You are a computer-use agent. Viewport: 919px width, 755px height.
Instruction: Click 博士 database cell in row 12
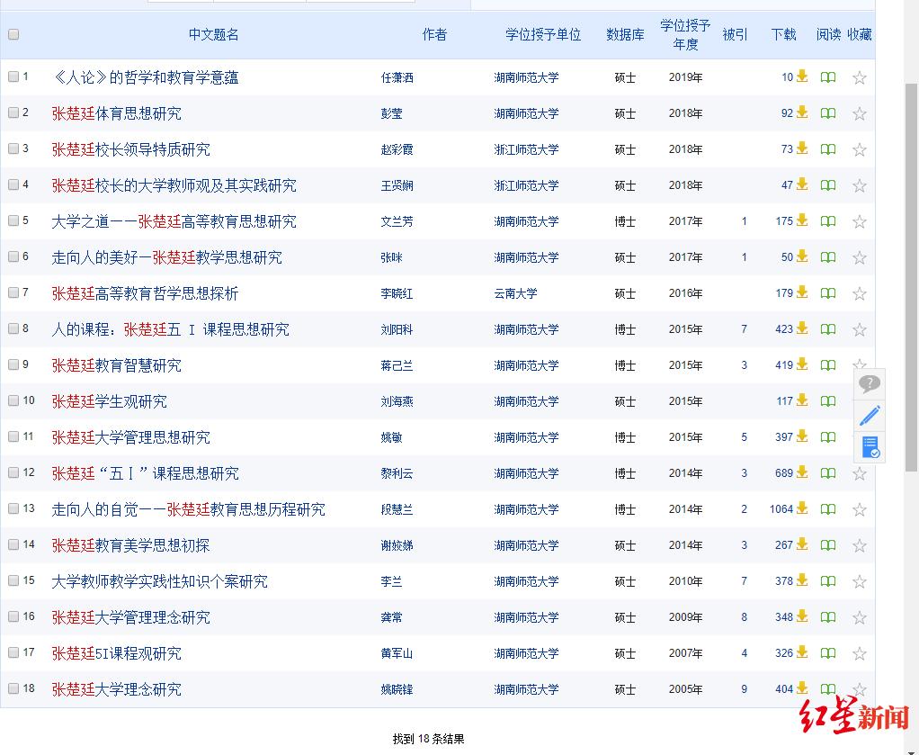click(x=625, y=473)
